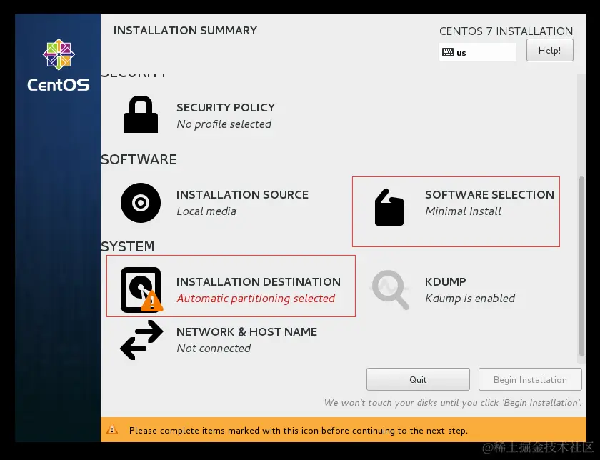
Task: Click the CENTOS 7 INSTALLATION heading
Action: tap(506, 31)
